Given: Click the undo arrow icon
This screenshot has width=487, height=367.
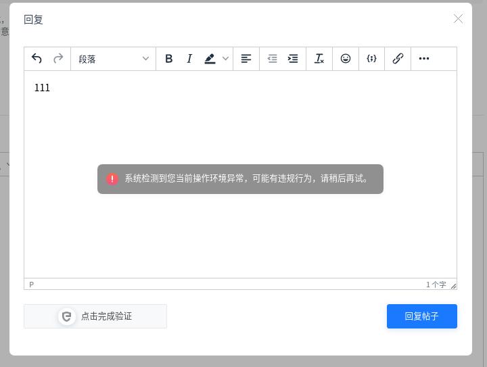Looking at the screenshot, I should click(37, 59).
